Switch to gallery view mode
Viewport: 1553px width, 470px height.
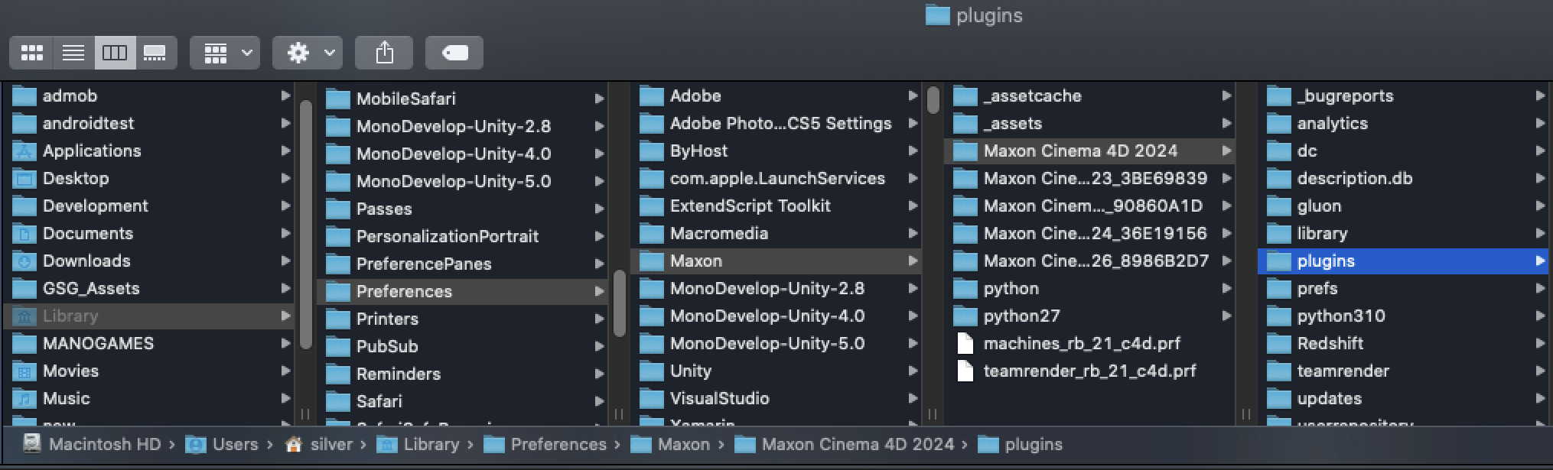click(x=155, y=53)
